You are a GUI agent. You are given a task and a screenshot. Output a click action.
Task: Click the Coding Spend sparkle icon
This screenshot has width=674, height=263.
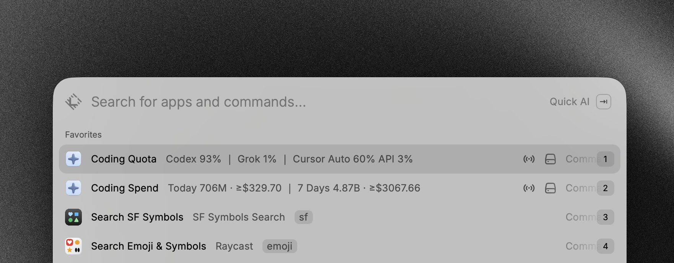[73, 188]
